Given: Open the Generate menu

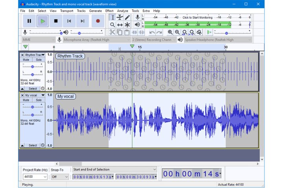Looking at the screenshot, I should 95,11.
